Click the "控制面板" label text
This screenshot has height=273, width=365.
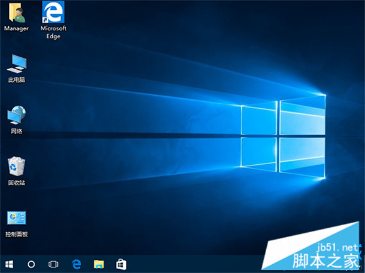[16, 234]
